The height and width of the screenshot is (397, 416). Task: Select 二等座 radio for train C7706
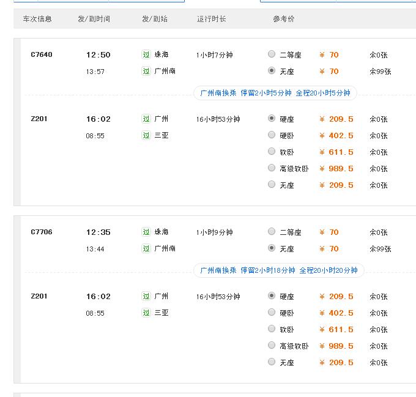272,231
